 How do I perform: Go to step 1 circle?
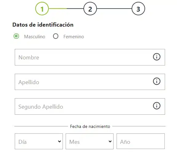42,9
